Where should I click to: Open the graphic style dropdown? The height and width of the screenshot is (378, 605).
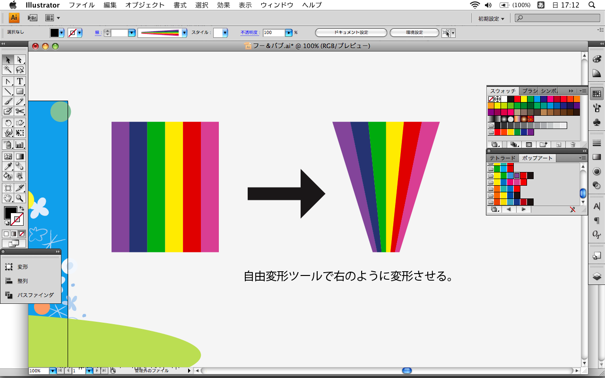(225, 33)
